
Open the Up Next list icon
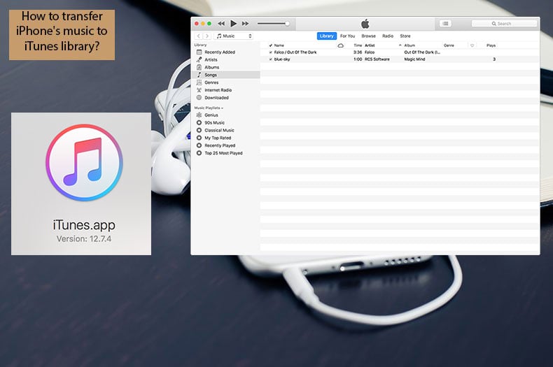coord(445,24)
